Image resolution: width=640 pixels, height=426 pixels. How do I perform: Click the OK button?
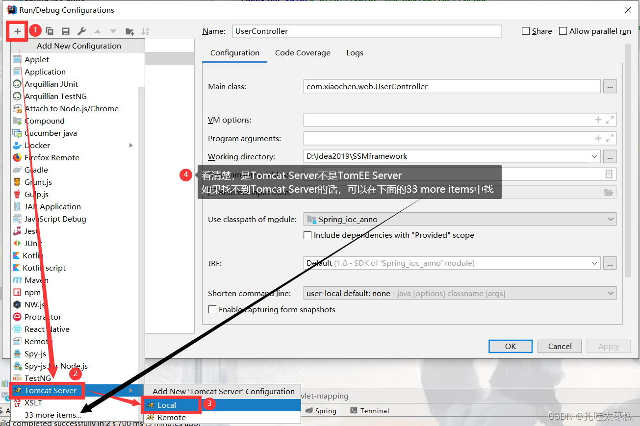511,346
